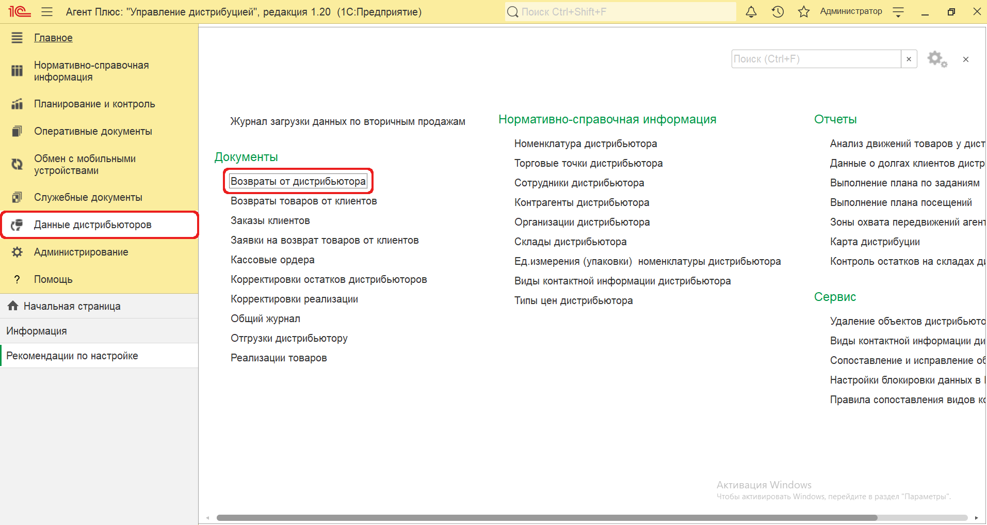Open Служебные документы sidebar icon

click(17, 197)
